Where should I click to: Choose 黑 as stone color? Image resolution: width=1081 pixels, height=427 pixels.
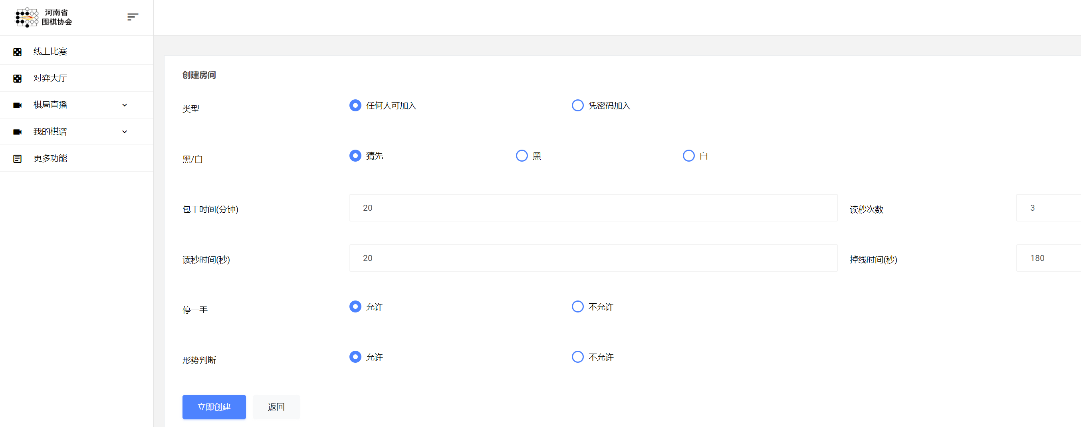[522, 156]
